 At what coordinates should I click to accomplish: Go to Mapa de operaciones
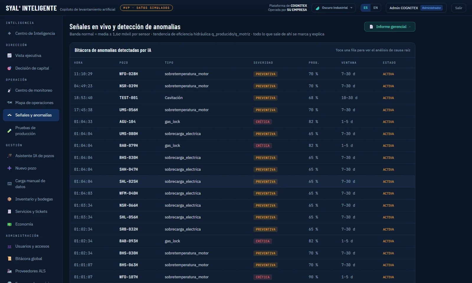[x=31, y=103]
